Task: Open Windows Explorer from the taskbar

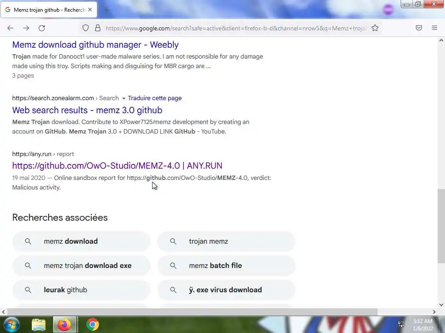Action: point(39,324)
